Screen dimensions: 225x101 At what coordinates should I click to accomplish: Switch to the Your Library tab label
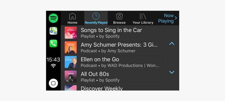point(143,23)
